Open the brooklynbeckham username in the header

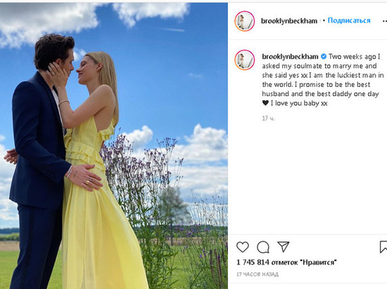(289, 21)
